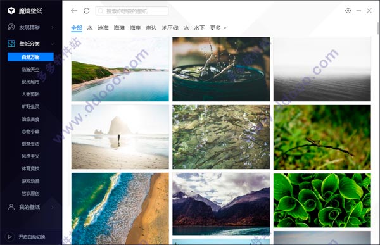Click the 我的壁纸 menu label
The height and width of the screenshot is (245, 380).
point(30,208)
